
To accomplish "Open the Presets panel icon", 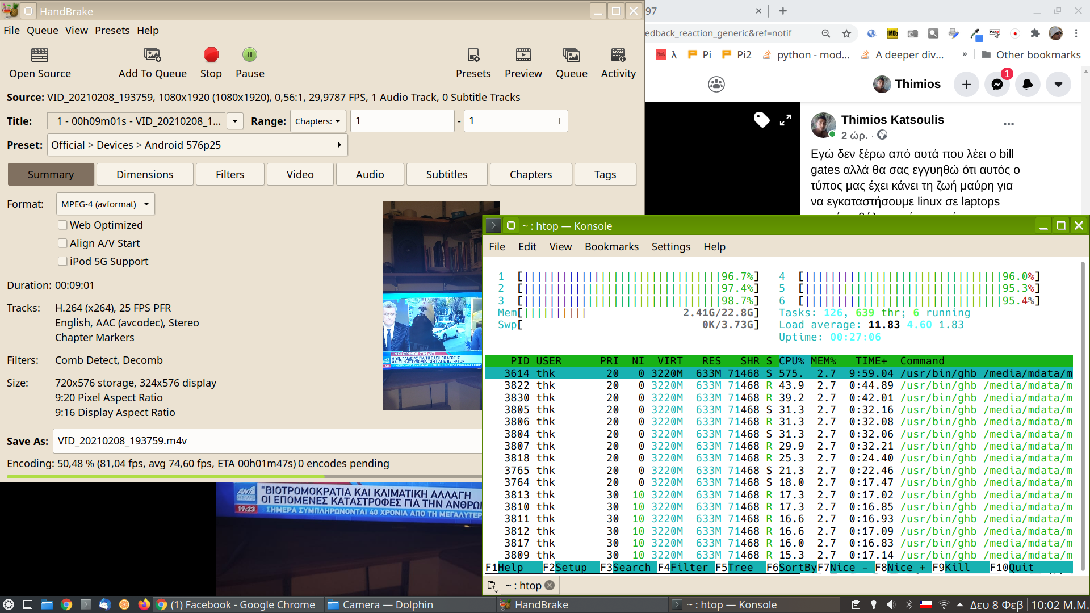I will pos(473,55).
